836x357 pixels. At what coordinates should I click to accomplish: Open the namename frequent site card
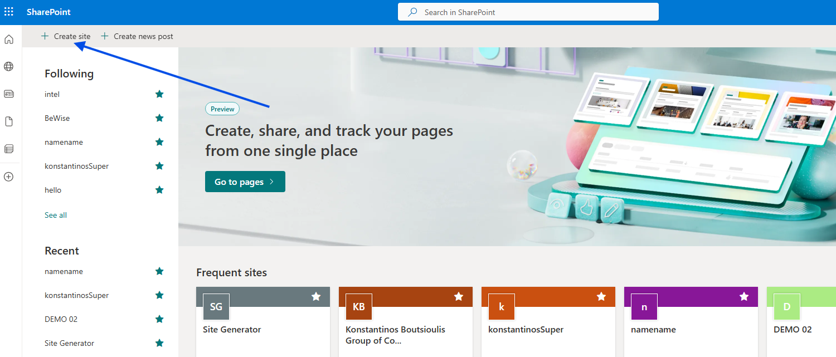[653, 330]
